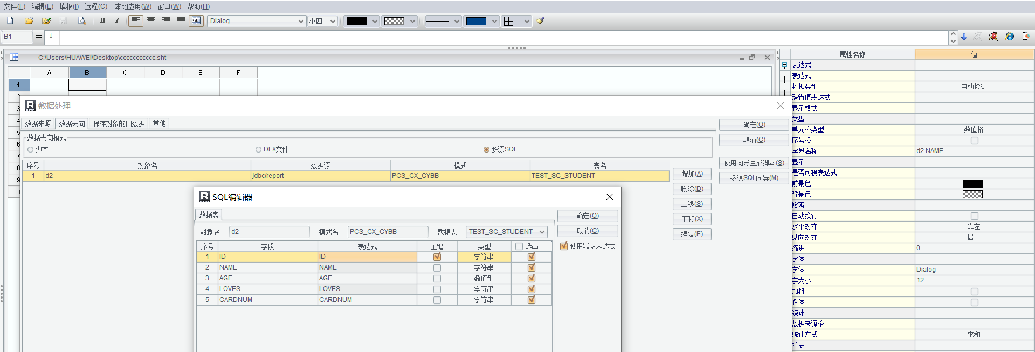Toggle the 使用默认表达式 checkbox
Viewport: 1035px width, 352px height.
pyautogui.click(x=564, y=246)
